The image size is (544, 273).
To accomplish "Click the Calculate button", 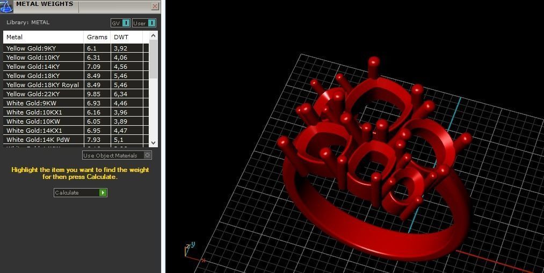I will point(81,192).
